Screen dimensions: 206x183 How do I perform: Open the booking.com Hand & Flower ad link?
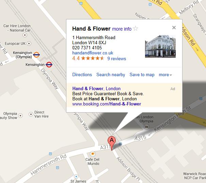click(x=107, y=104)
